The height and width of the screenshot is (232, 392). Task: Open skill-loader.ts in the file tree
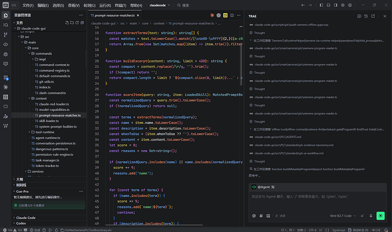tap(49, 121)
